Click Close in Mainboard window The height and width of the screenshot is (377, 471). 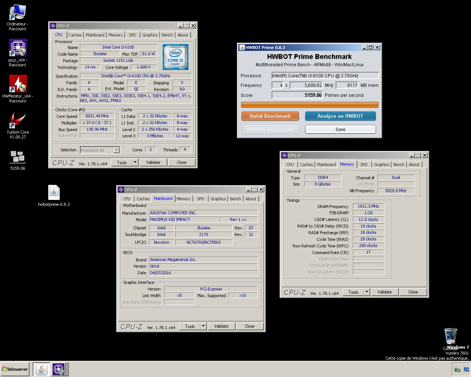[249, 326]
